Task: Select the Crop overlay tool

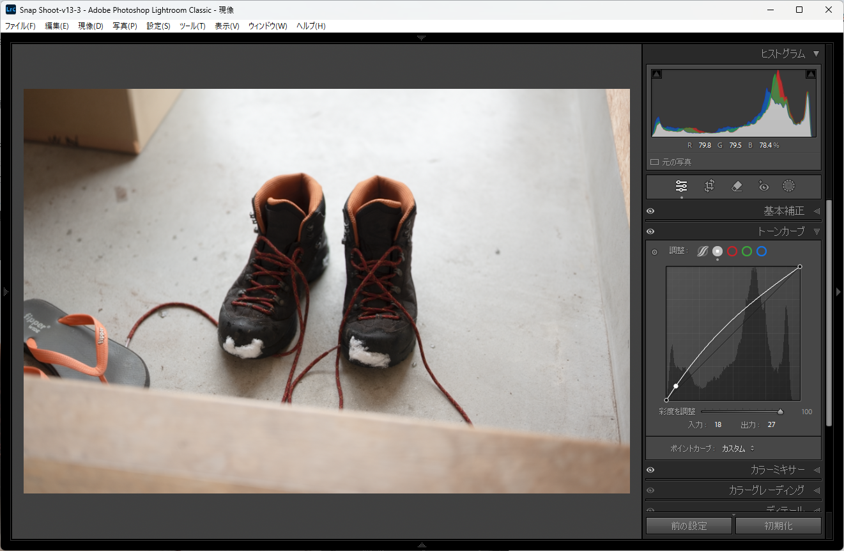Action: 709,186
